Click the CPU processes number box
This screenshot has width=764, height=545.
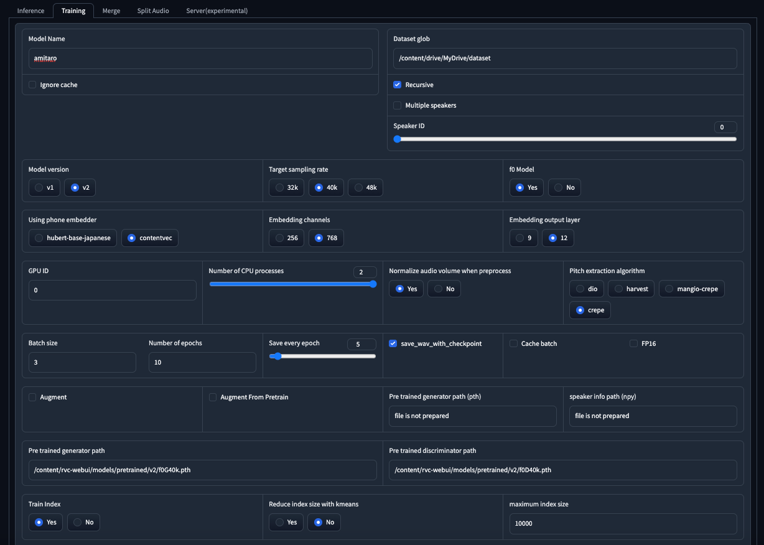pos(365,272)
